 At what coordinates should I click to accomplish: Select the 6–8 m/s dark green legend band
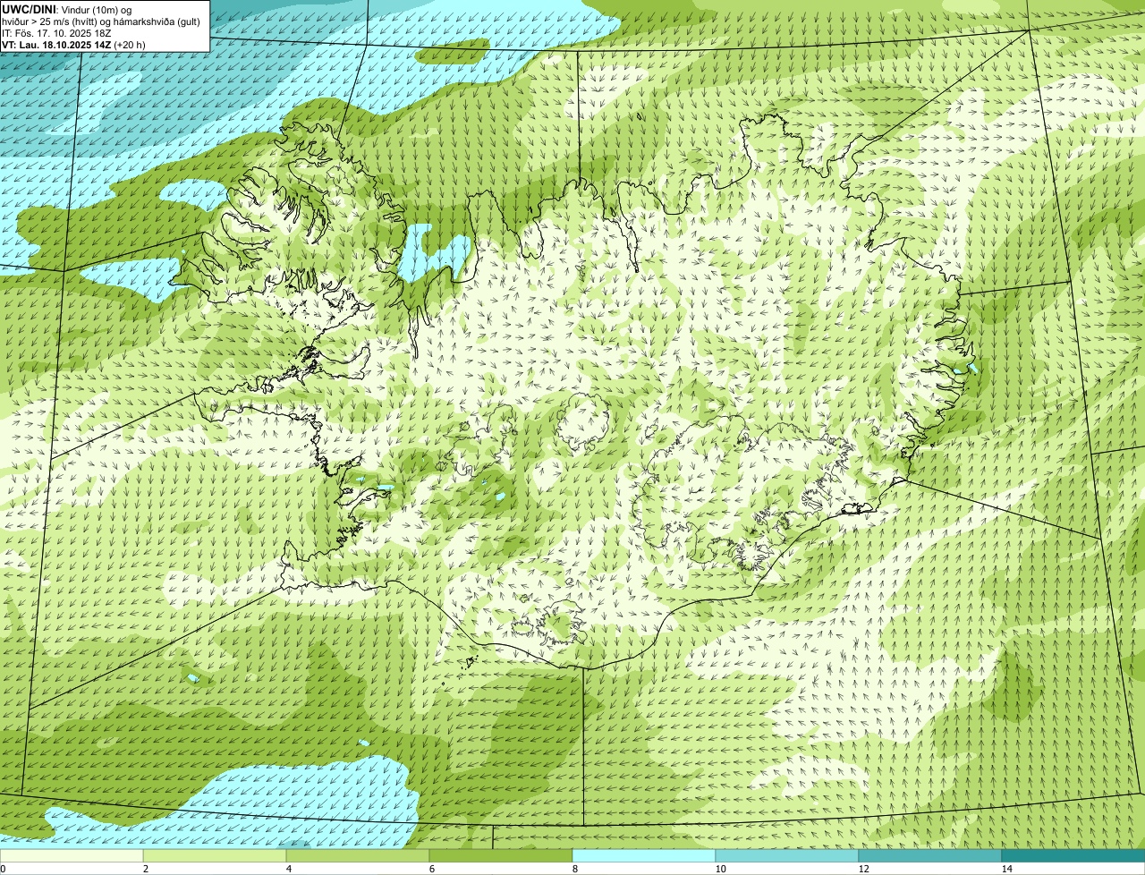[x=501, y=855]
